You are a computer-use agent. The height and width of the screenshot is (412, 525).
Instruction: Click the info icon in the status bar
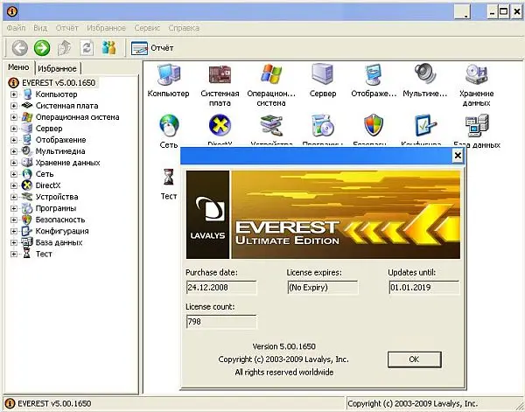click(x=10, y=403)
